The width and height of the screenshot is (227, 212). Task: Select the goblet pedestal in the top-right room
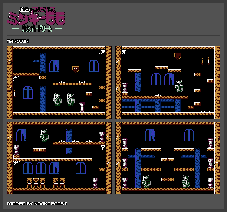coord(125,88)
